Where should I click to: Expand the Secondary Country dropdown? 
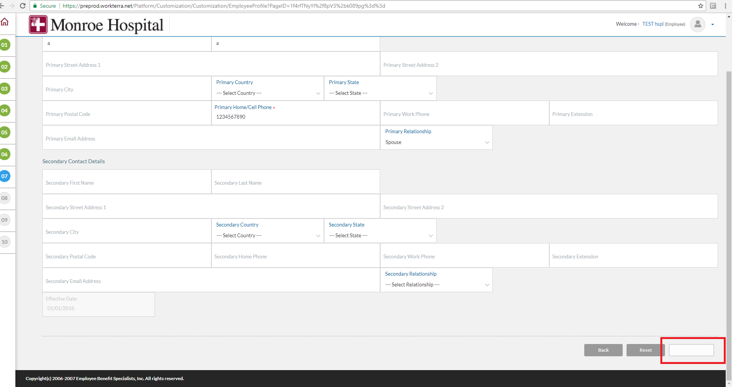[x=268, y=236]
